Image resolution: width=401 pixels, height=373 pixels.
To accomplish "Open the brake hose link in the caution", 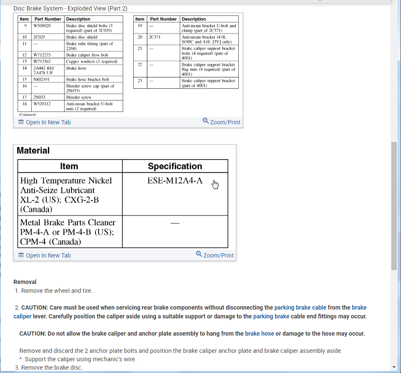I will coord(259,334).
